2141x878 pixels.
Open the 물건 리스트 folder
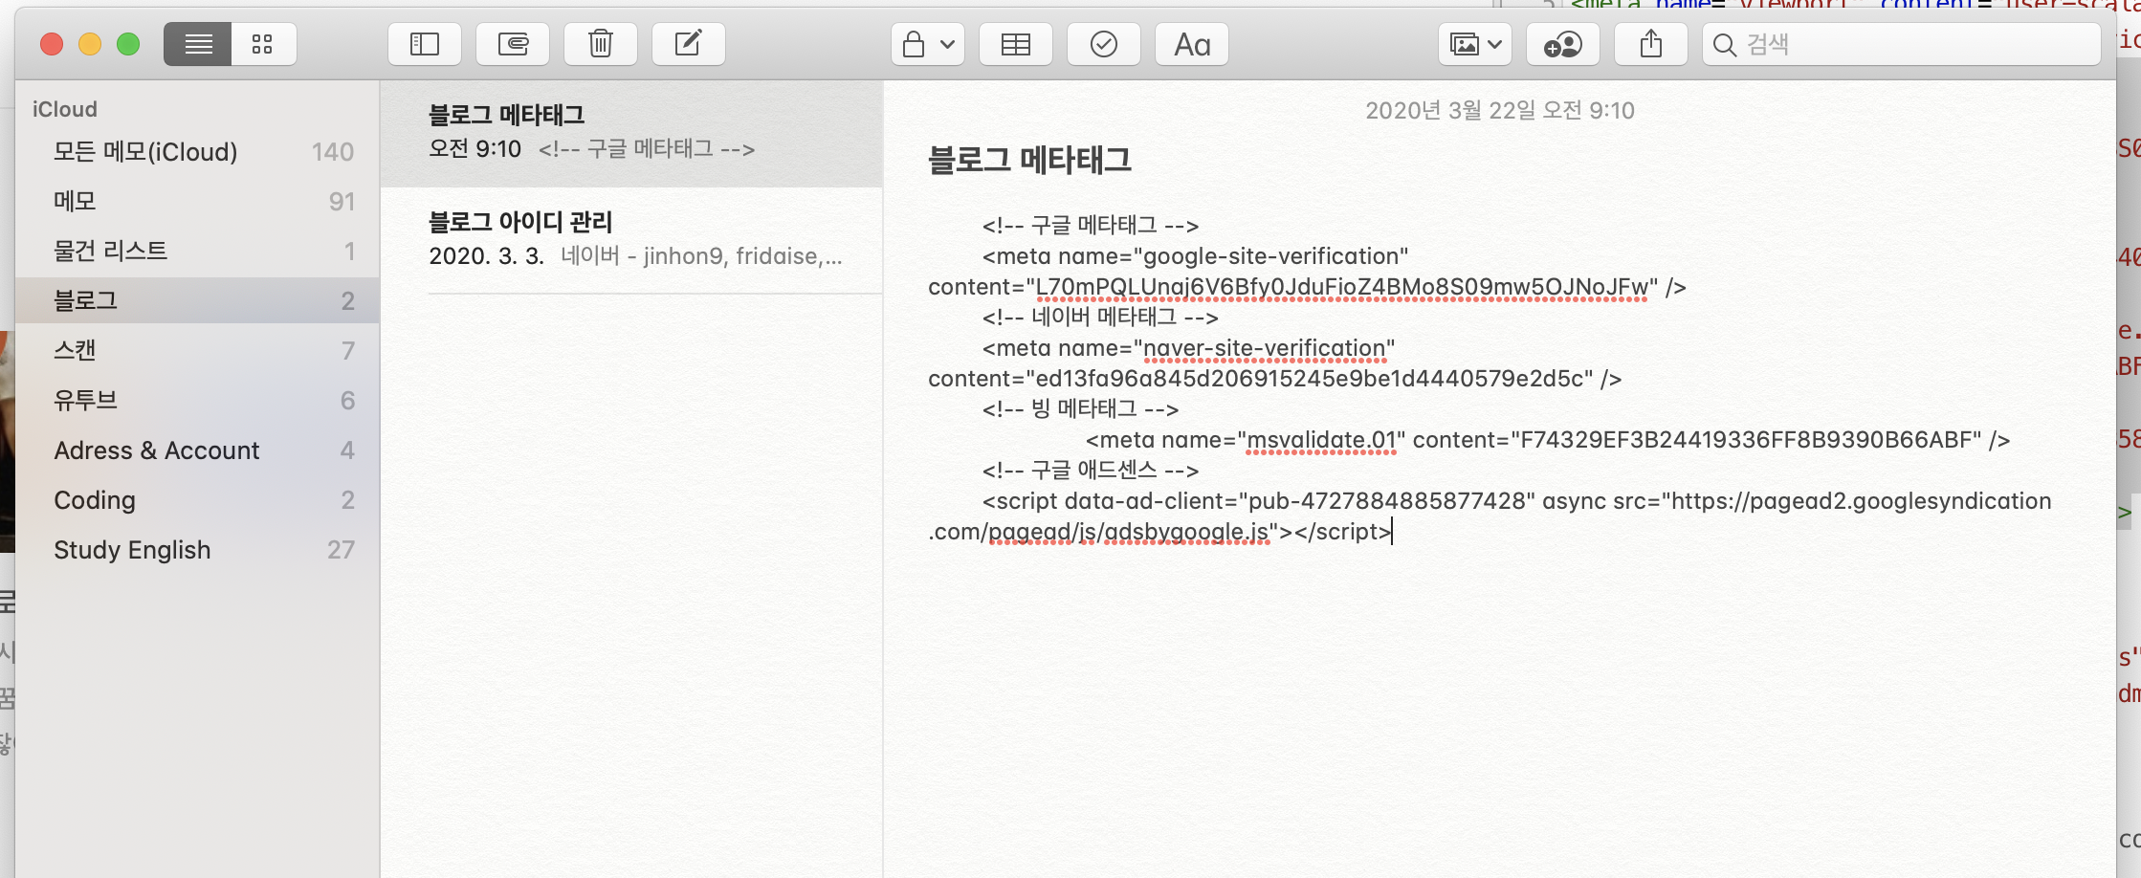click(x=197, y=252)
